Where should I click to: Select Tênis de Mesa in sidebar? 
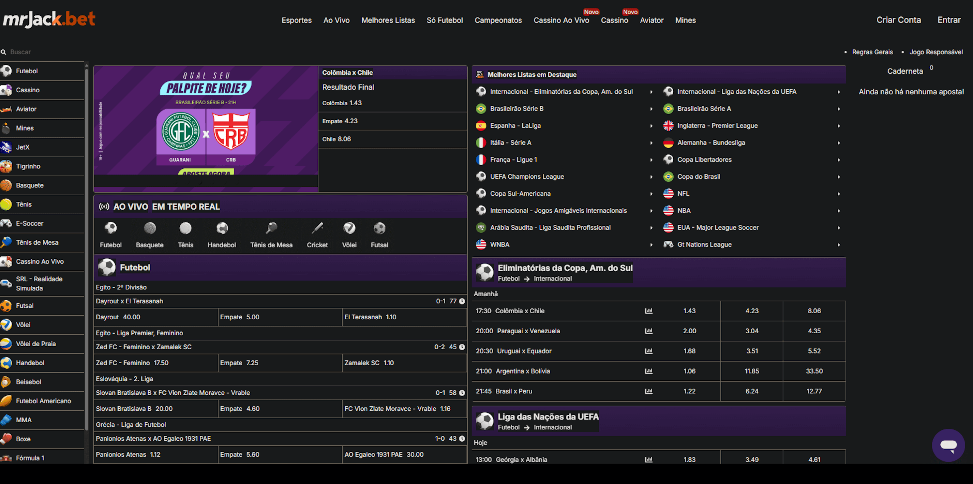click(x=42, y=242)
